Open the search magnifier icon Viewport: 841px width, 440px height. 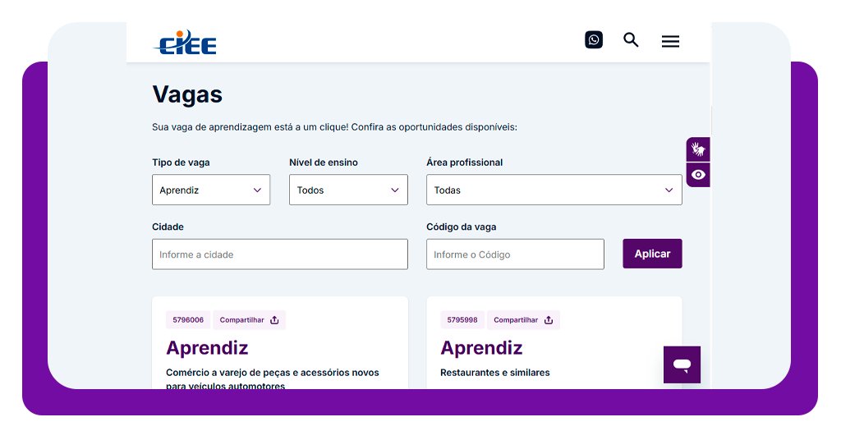pos(631,39)
